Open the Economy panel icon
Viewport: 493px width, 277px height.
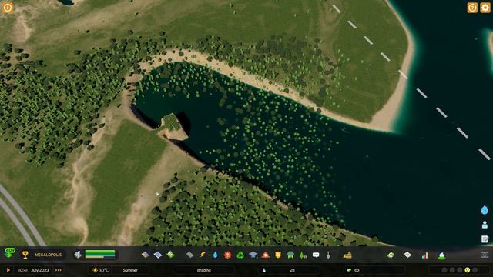point(391,255)
